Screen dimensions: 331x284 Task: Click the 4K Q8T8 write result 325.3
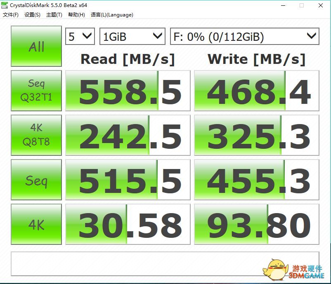[x=257, y=135]
